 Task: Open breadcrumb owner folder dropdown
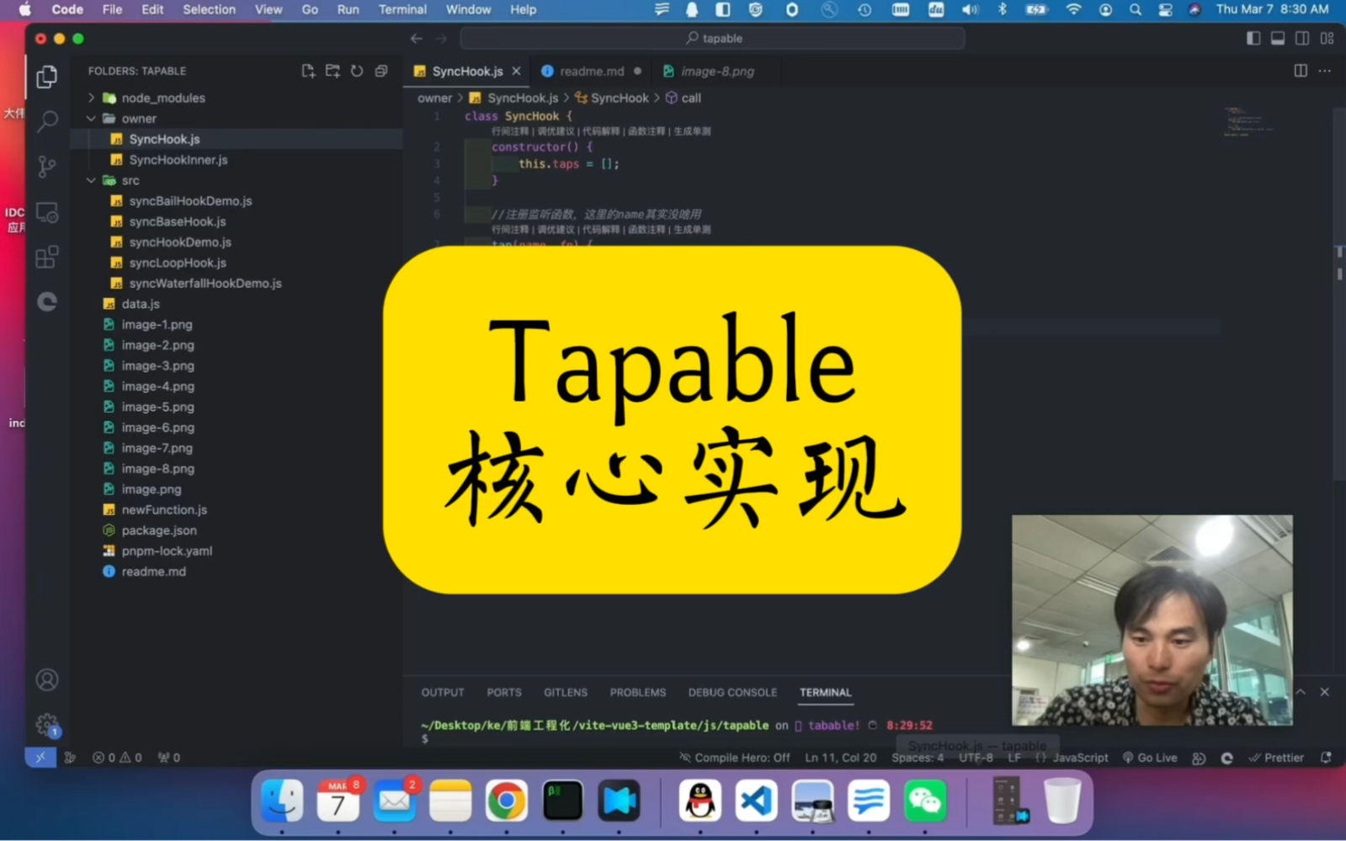click(x=434, y=98)
